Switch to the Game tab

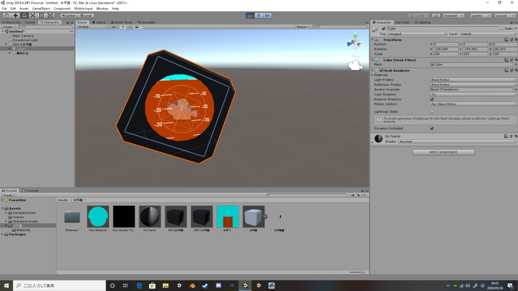point(99,22)
